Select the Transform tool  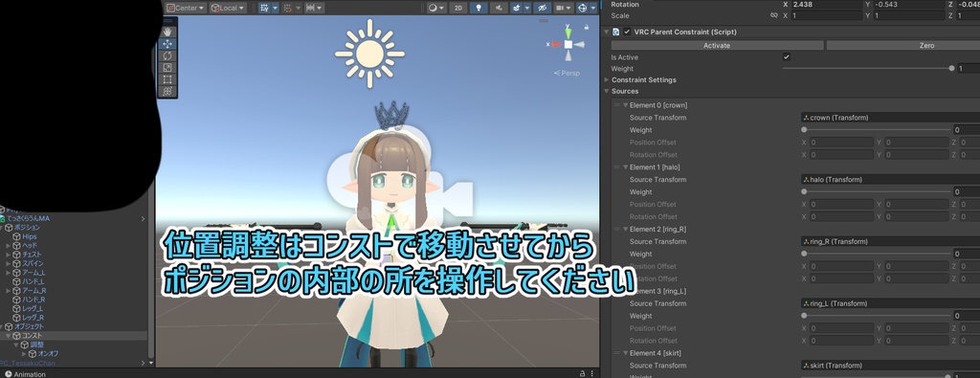167,91
